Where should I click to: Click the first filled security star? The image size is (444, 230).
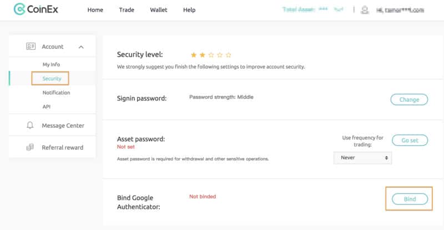pos(194,55)
